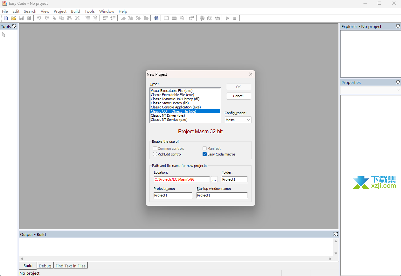Click the Outdent lines toolbar icon
This screenshot has width=401, height=276.
(x=113, y=18)
